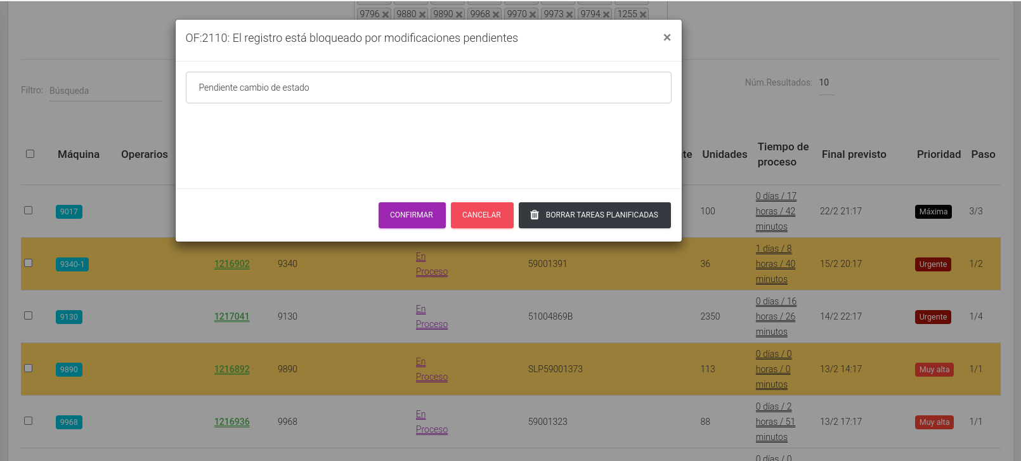Open order link 1216936

tap(232, 422)
